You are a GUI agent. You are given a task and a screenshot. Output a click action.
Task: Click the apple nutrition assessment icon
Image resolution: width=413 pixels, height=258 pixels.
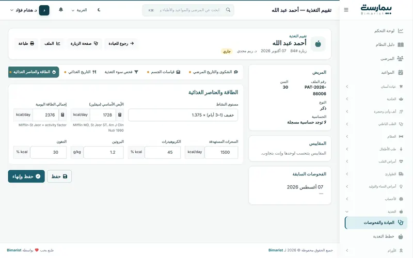[x=318, y=44]
